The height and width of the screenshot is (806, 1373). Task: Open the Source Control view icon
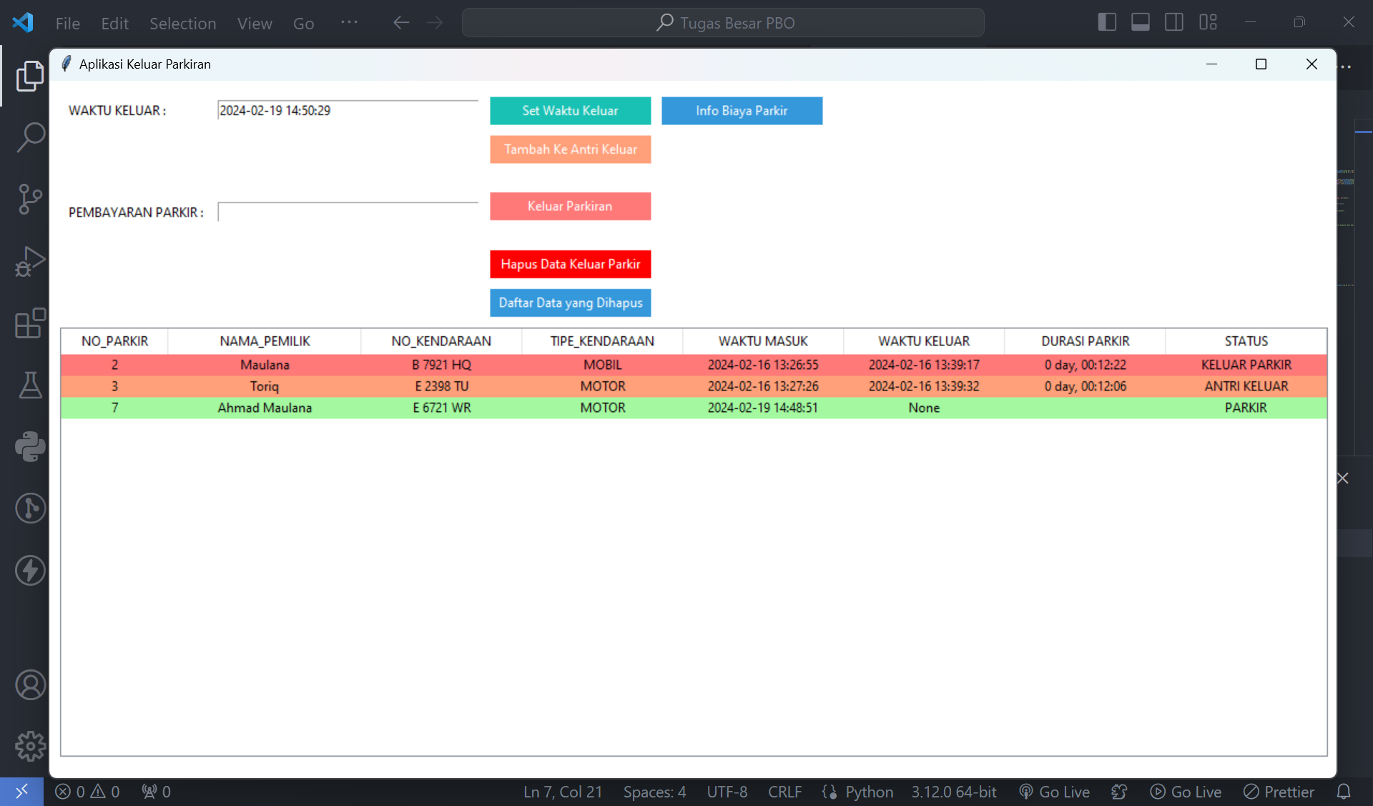(29, 199)
